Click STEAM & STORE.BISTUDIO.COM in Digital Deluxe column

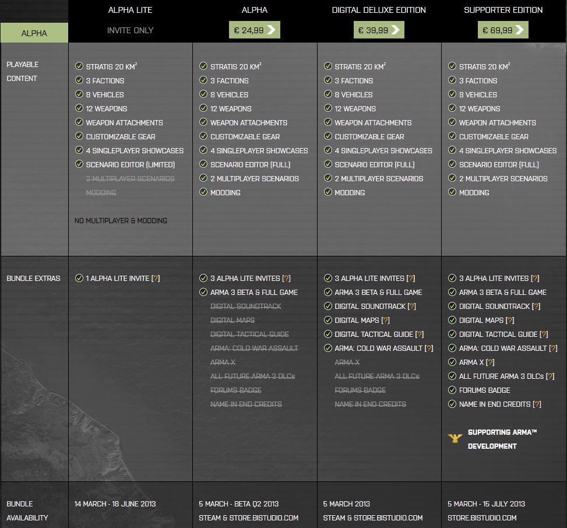[373, 518]
